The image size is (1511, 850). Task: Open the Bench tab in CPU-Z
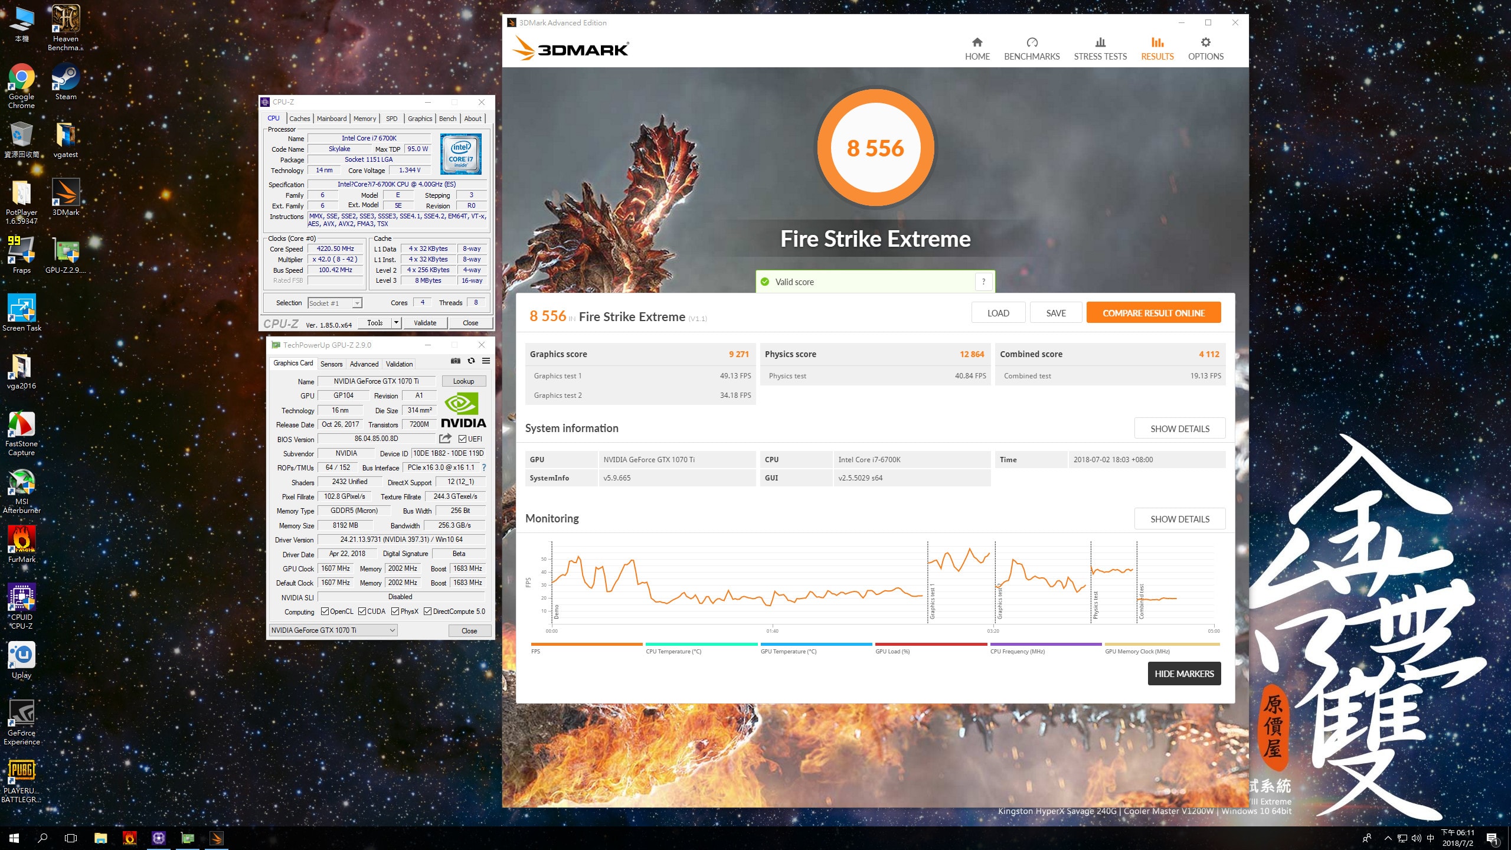[x=447, y=119]
